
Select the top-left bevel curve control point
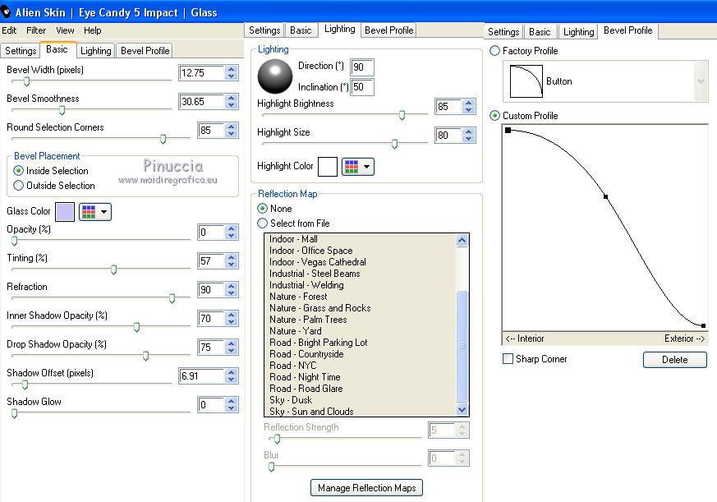pyautogui.click(x=508, y=131)
